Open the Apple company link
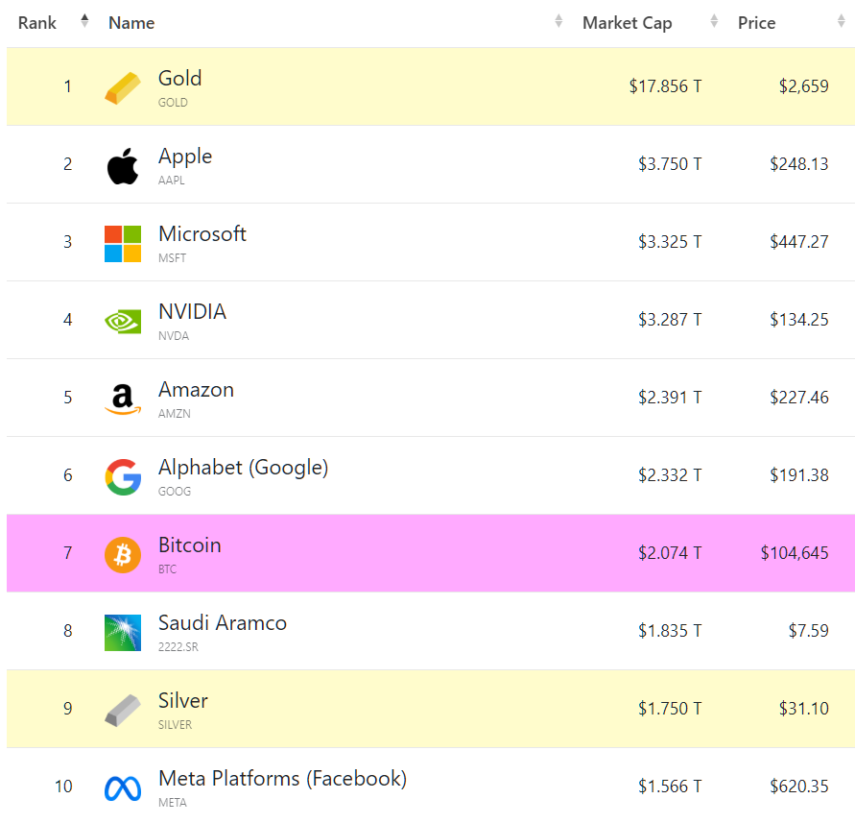Image resolution: width=855 pixels, height=823 pixels. click(x=185, y=157)
